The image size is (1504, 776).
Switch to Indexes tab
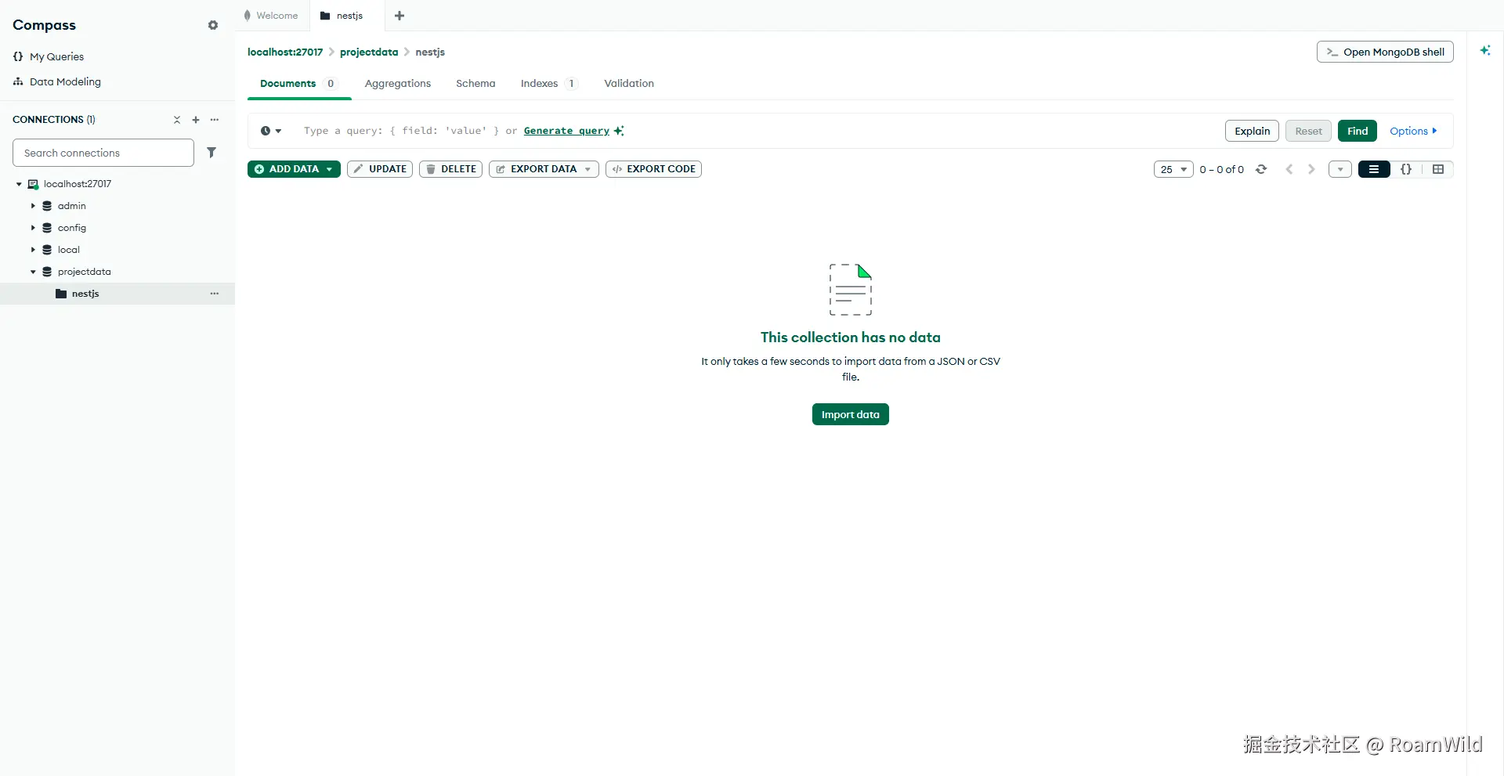pyautogui.click(x=549, y=84)
